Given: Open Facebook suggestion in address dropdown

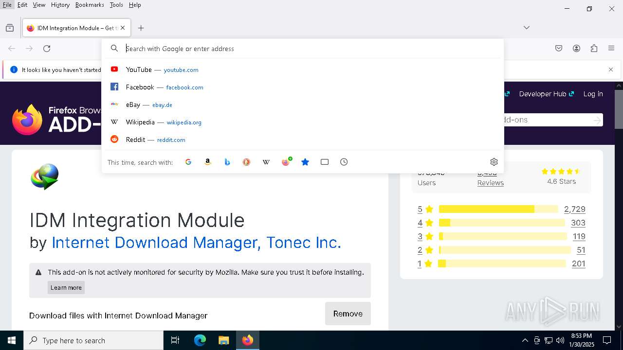Looking at the screenshot, I should (303, 87).
